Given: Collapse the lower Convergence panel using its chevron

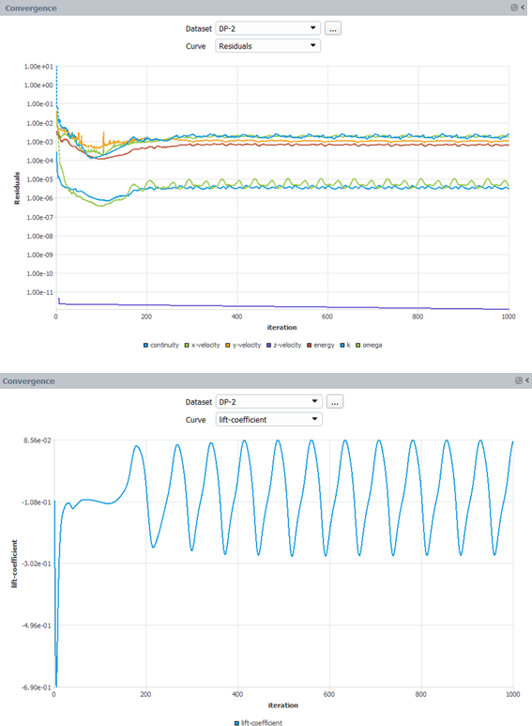Looking at the screenshot, I should [527, 380].
